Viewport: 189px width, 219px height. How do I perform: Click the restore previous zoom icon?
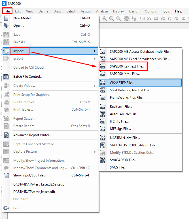pyautogui.click(x=105, y=18)
